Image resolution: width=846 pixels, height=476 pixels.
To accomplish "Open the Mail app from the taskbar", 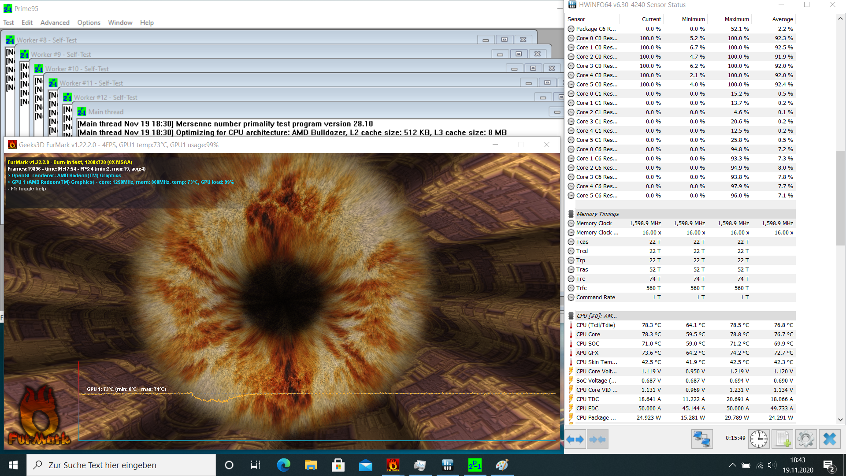I will coord(365,465).
